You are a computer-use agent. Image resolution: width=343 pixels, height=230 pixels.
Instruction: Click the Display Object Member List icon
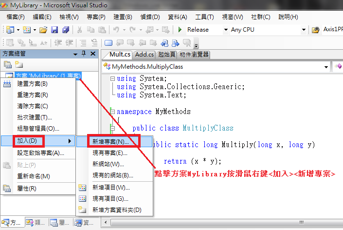[x=10, y=43]
